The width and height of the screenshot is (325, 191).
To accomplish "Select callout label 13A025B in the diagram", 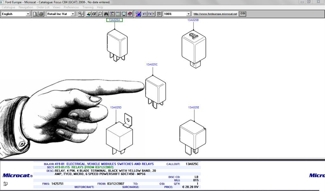I will 193,20.
